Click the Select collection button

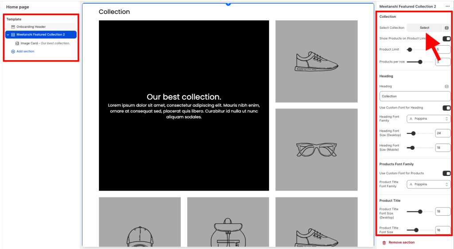click(x=424, y=28)
